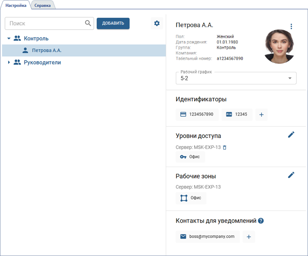Open the gear settings icon
Image resolution: width=308 pixels, height=256 pixels.
(x=157, y=23)
